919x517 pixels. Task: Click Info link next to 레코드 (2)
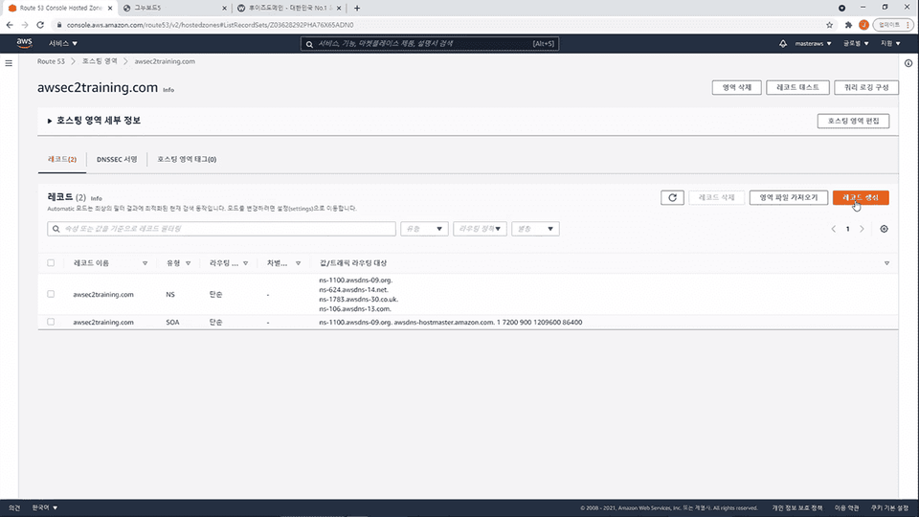tap(96, 199)
